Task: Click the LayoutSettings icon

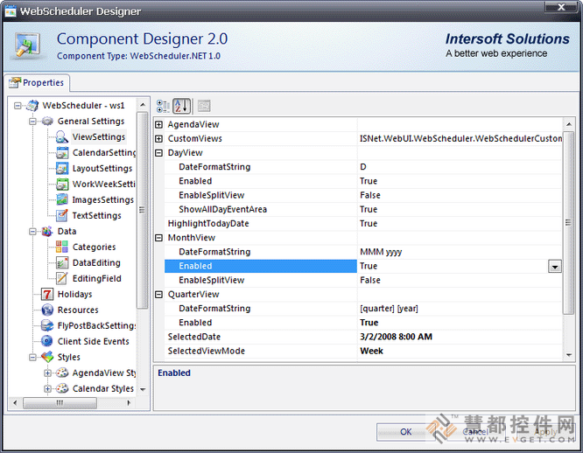Action: click(62, 168)
